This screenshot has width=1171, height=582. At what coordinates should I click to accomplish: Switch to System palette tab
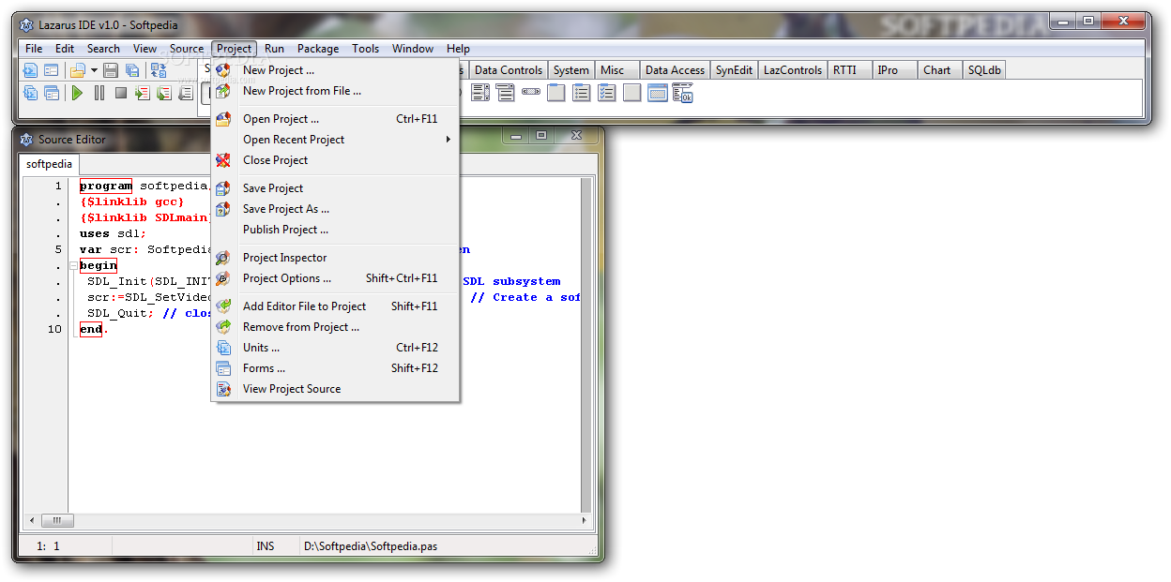pos(570,70)
